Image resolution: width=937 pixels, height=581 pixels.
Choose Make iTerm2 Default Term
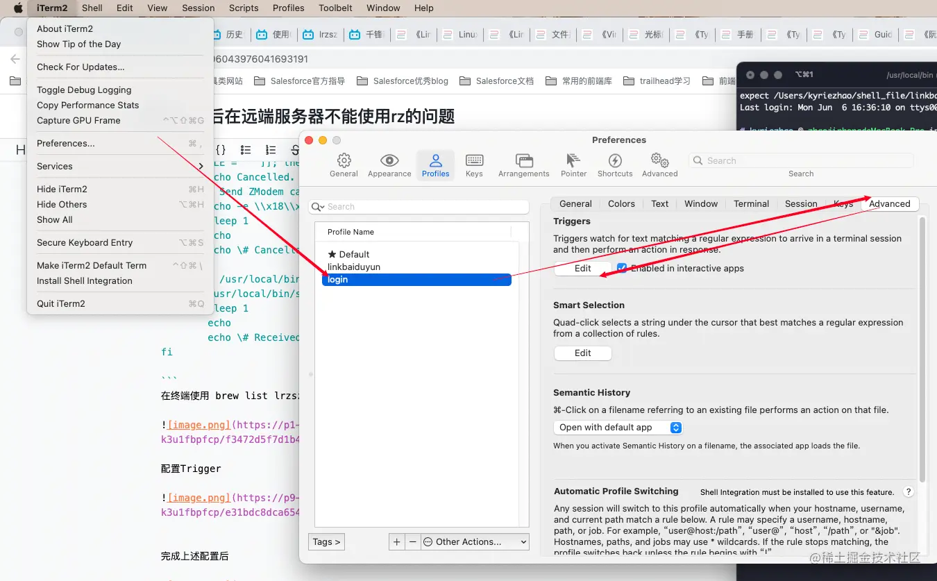(120, 265)
